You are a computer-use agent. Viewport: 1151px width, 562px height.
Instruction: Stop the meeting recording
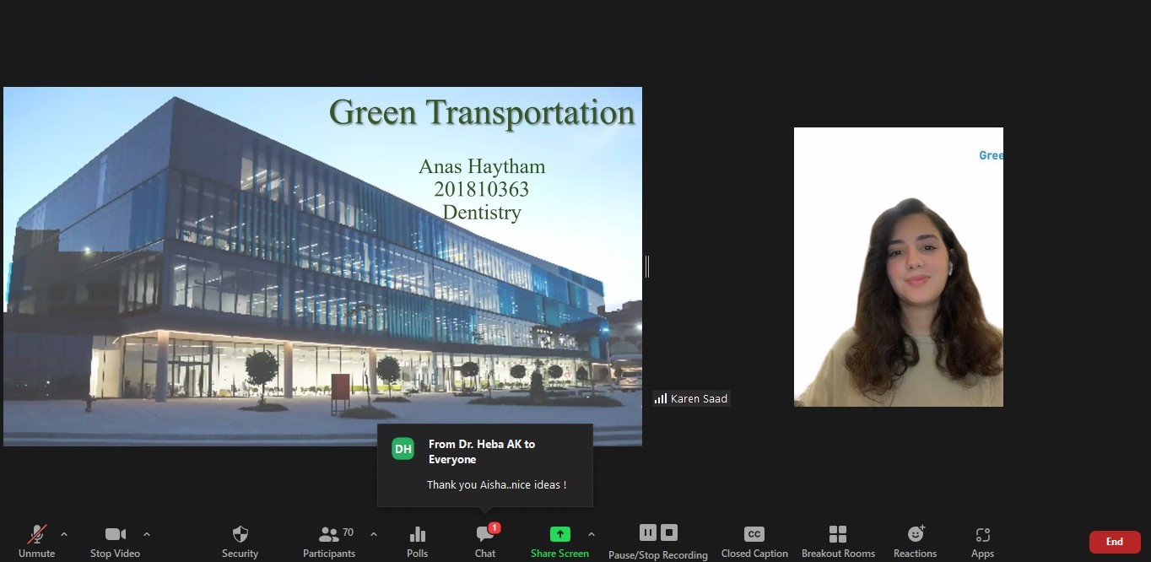tap(669, 532)
